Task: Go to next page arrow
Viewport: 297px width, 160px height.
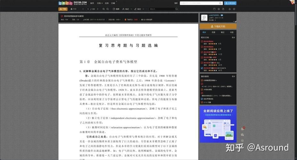Action: (x=97, y=9)
